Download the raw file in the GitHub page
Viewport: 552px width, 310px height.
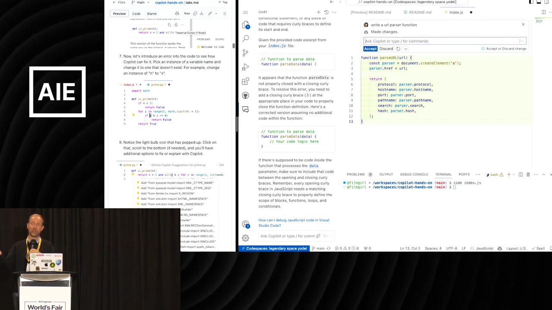tap(201, 14)
